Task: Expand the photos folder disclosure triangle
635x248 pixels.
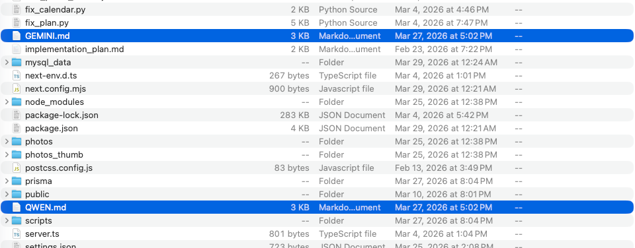Action: point(7,142)
